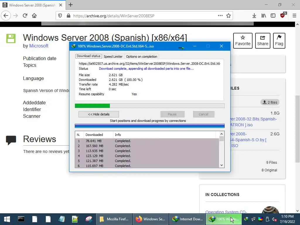
Task: Select connection row with 121.387 MB
Action: click(x=147, y=161)
